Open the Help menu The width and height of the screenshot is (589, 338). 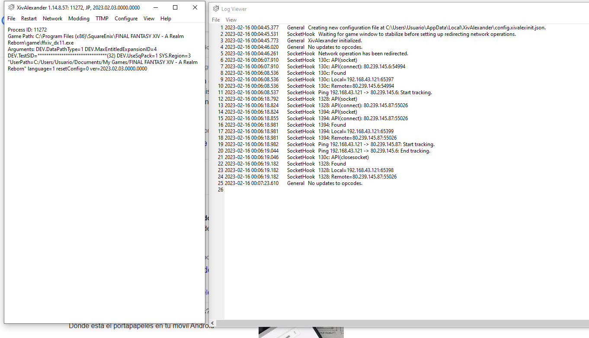click(x=166, y=18)
